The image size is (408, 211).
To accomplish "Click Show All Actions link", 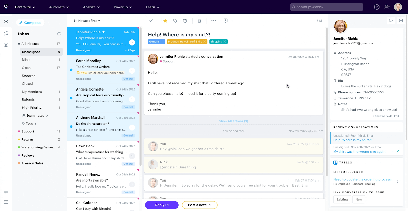I will click(233, 121).
